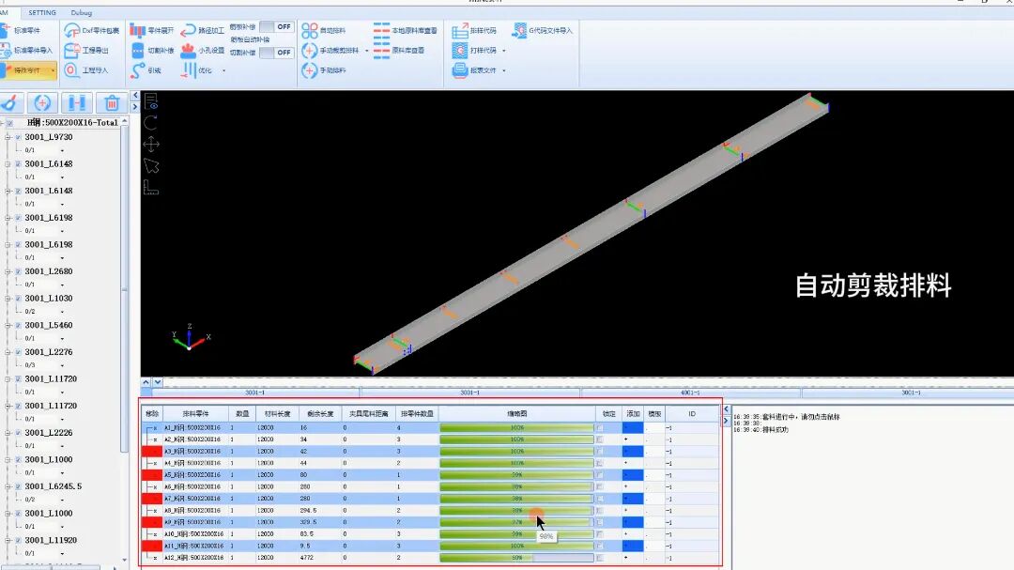The width and height of the screenshot is (1014, 570).
Task: Open the 手动裁剪排料 dropdown arrow
Action: coord(367,51)
